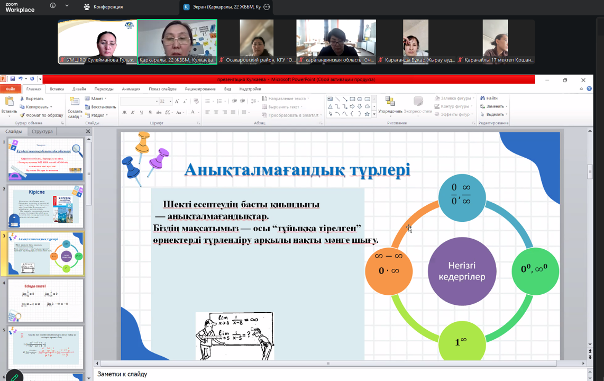
Task: Toggle underline (Ч) formatting
Action: tap(141, 113)
